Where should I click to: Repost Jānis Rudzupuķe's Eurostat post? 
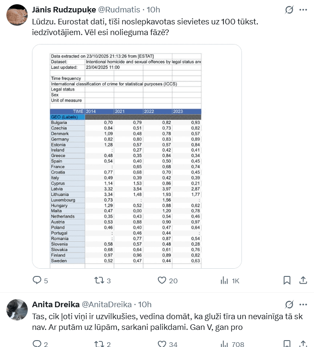point(99,280)
